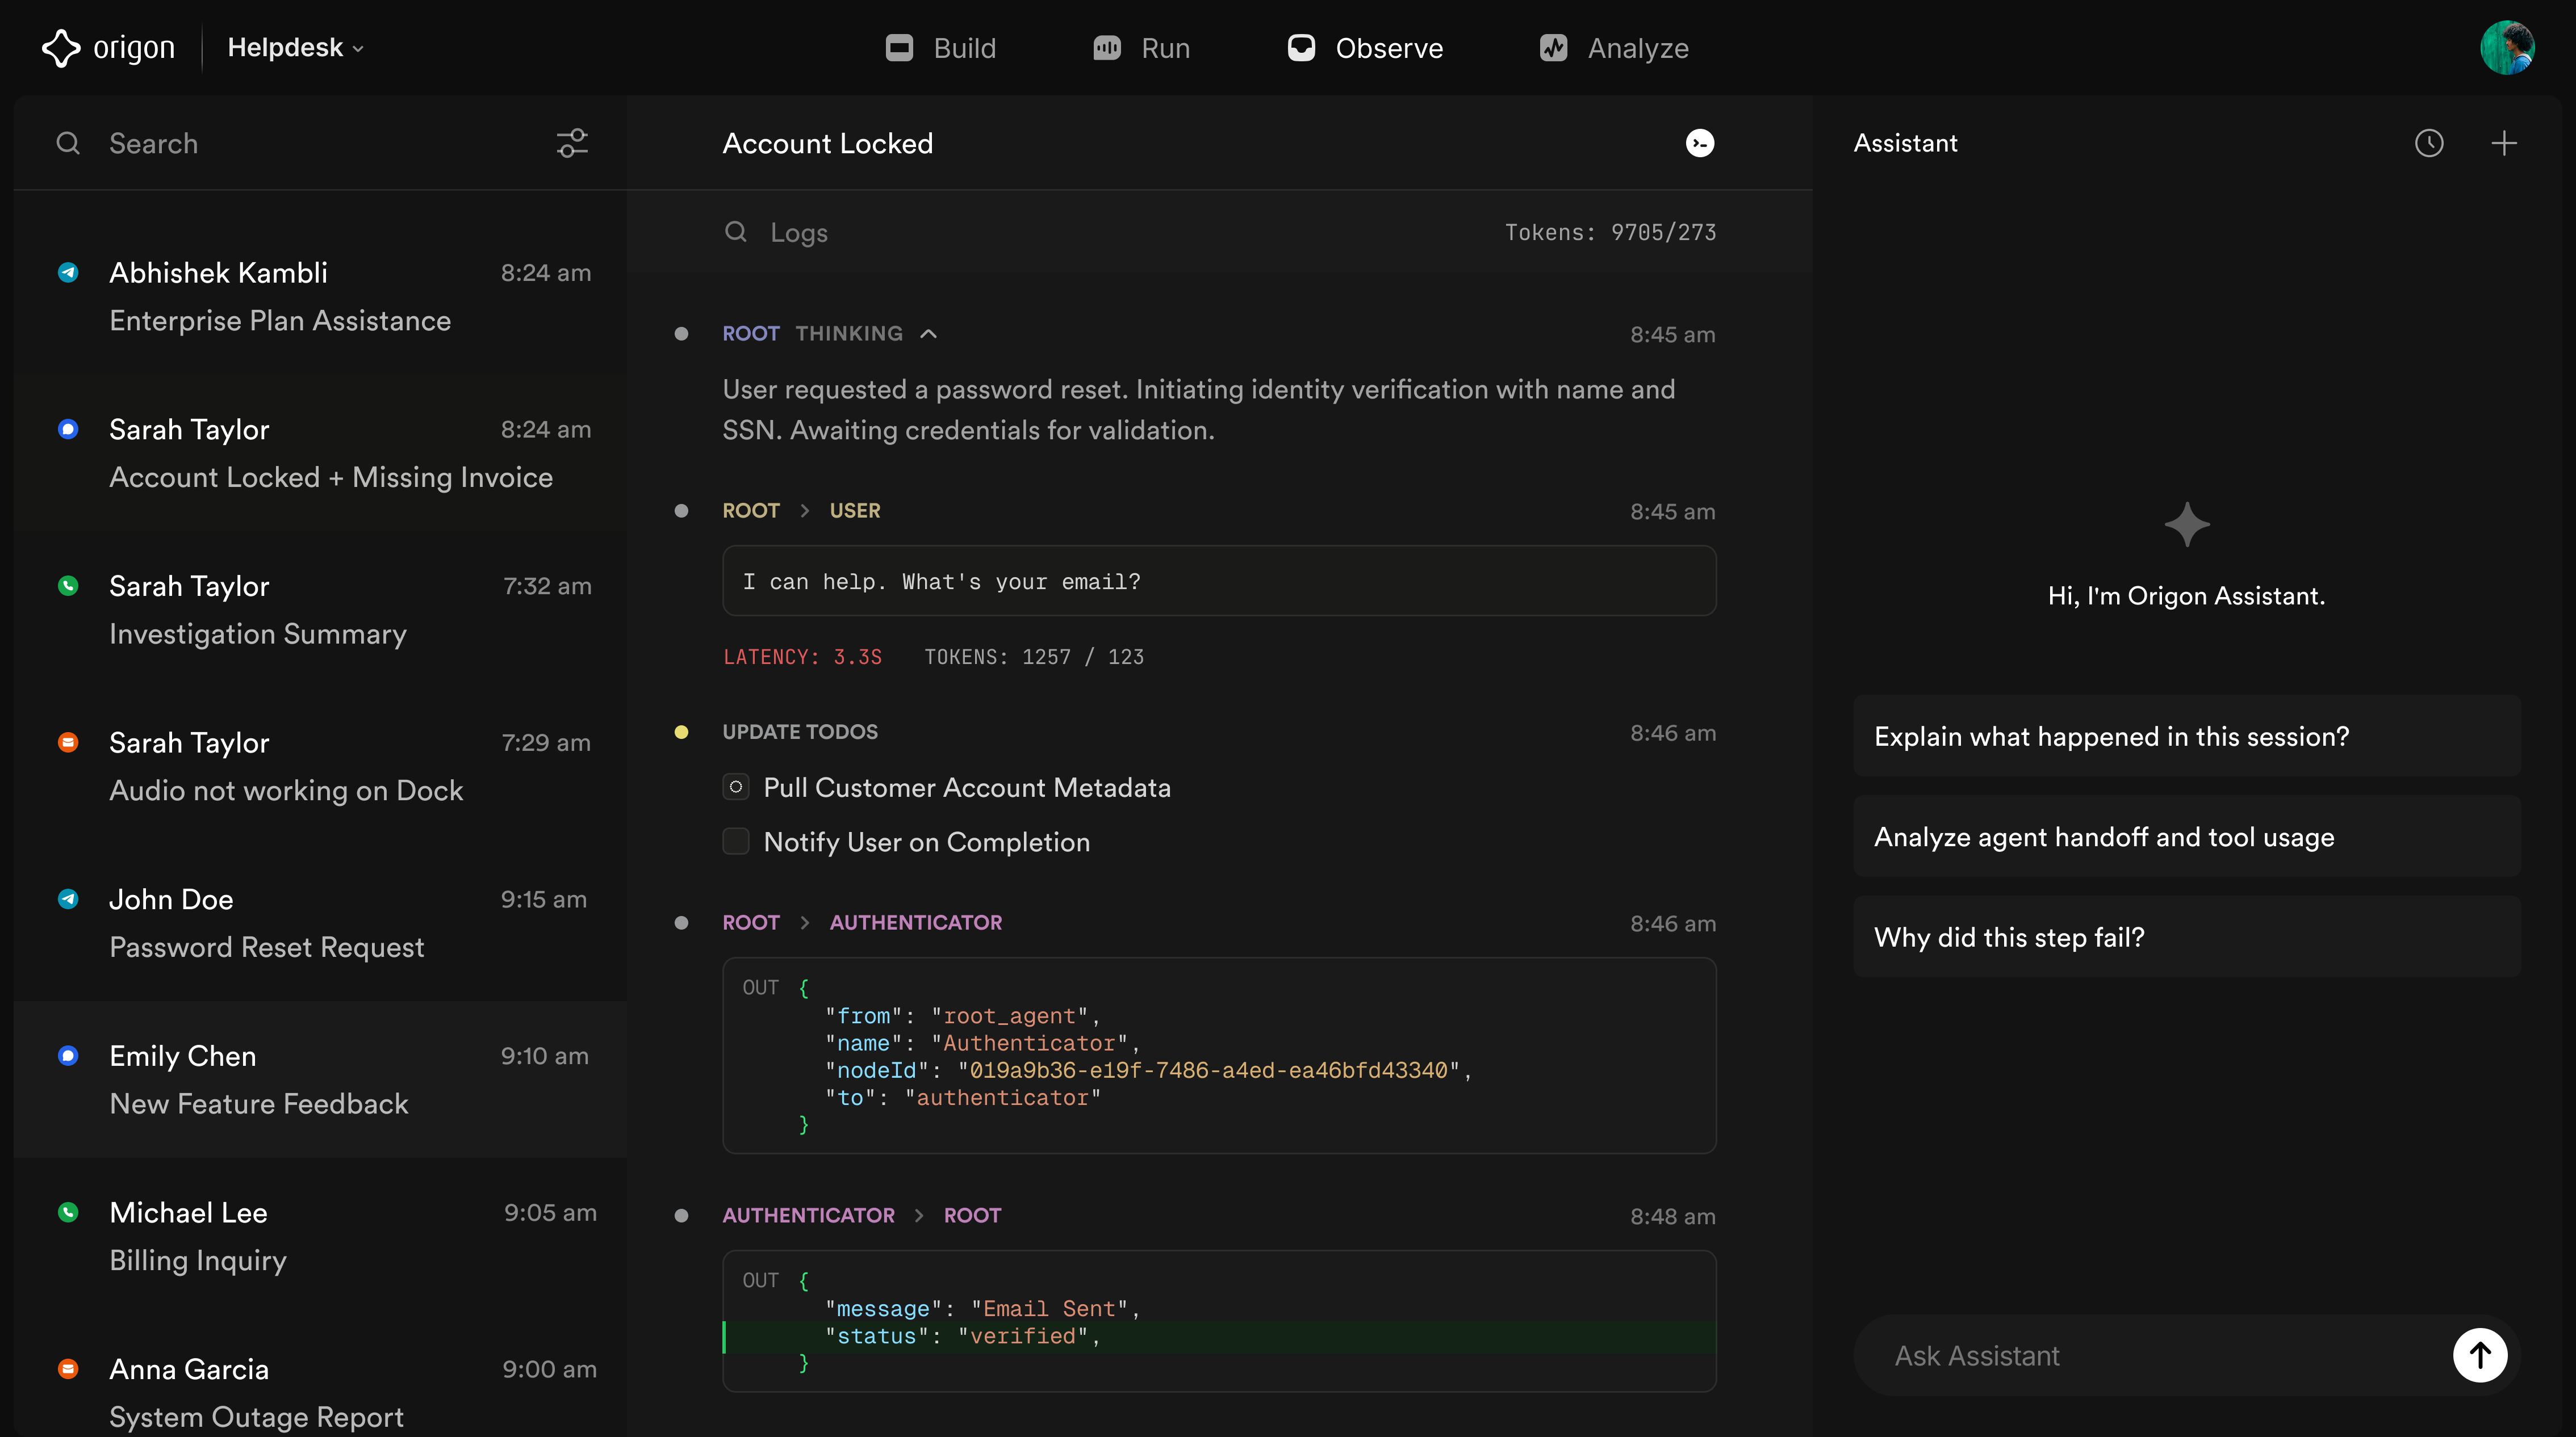Screen dimensions: 2576x1437
Task: Click the Telegram icon on John Doe's conversation
Action: pyautogui.click(x=67, y=898)
